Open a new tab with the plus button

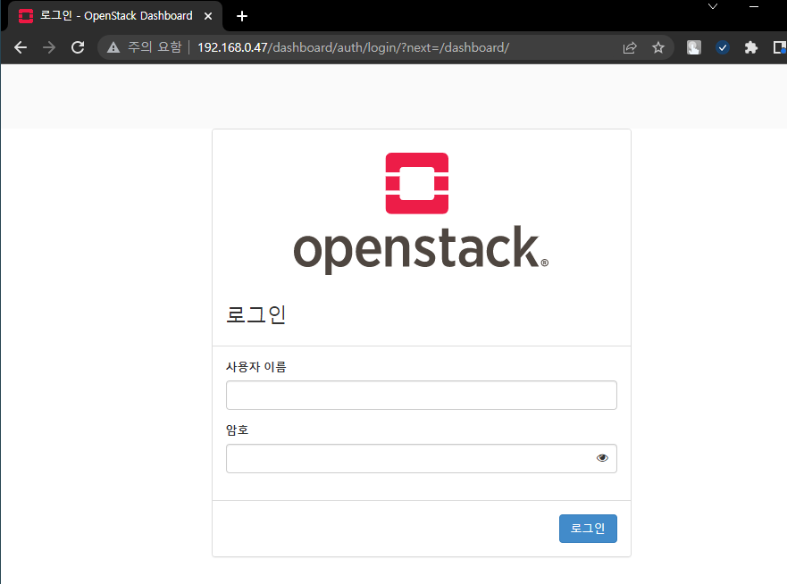(242, 16)
